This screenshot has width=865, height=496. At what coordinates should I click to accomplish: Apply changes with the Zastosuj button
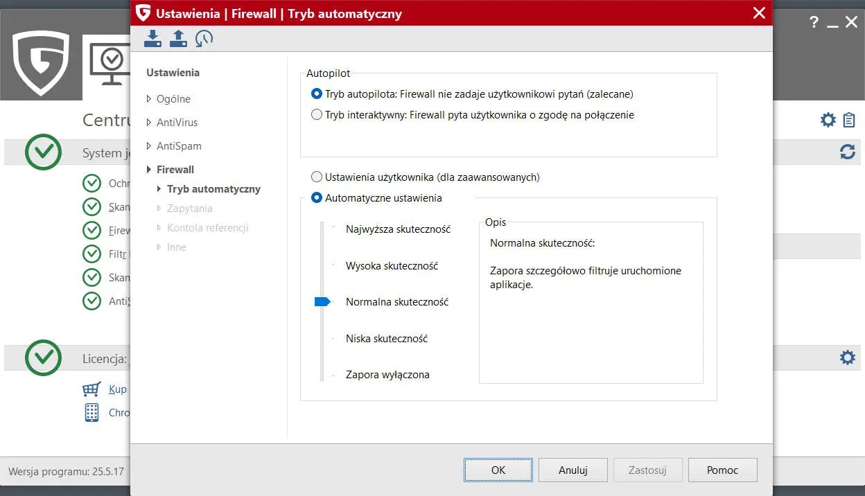[647, 470]
